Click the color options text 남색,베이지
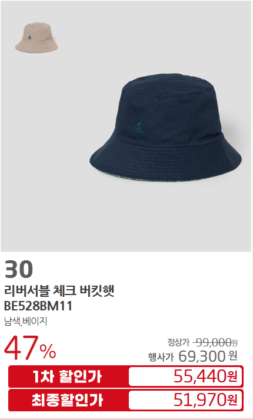The image size is (253, 419). (x=26, y=321)
